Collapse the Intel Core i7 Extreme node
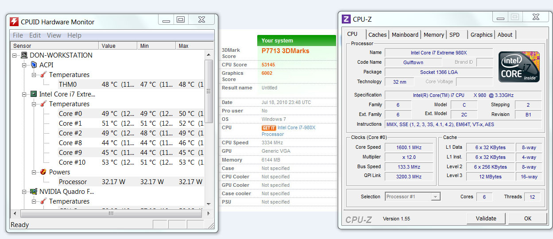This screenshot has height=239, width=553. click(24, 94)
